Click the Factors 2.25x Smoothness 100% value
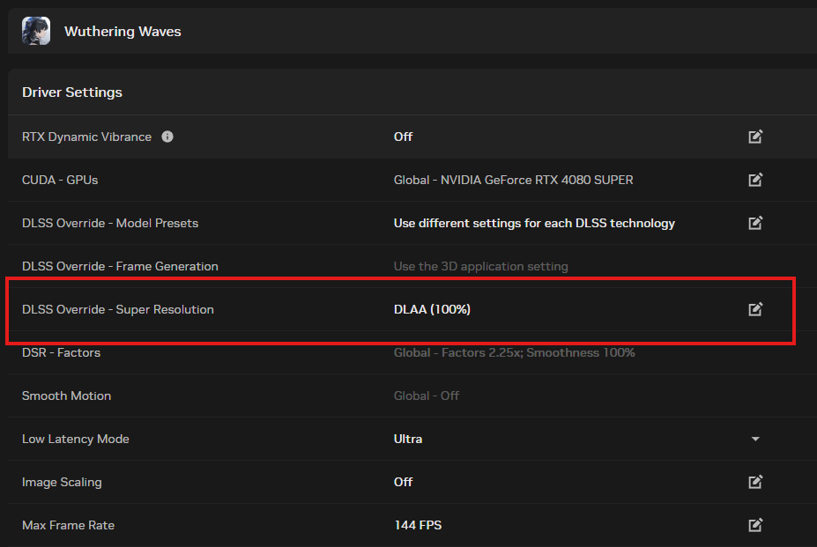 (x=515, y=352)
